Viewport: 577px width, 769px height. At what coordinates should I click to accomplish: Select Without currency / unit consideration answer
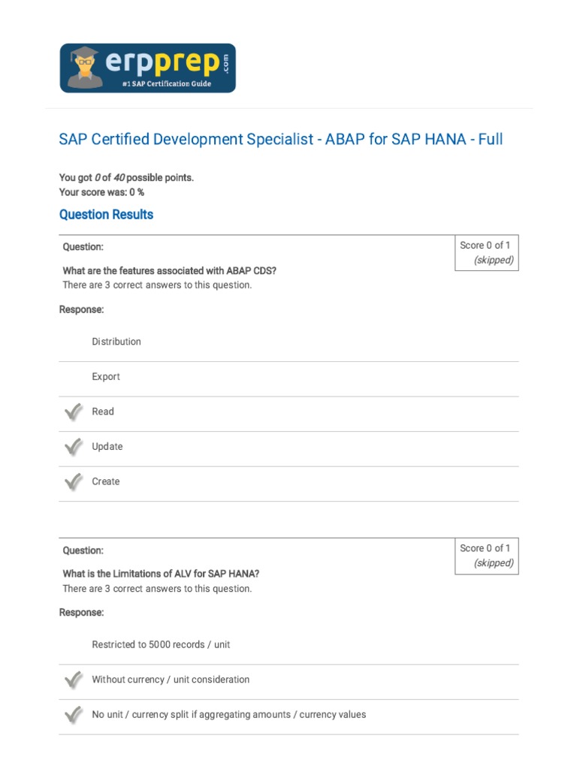click(x=171, y=680)
